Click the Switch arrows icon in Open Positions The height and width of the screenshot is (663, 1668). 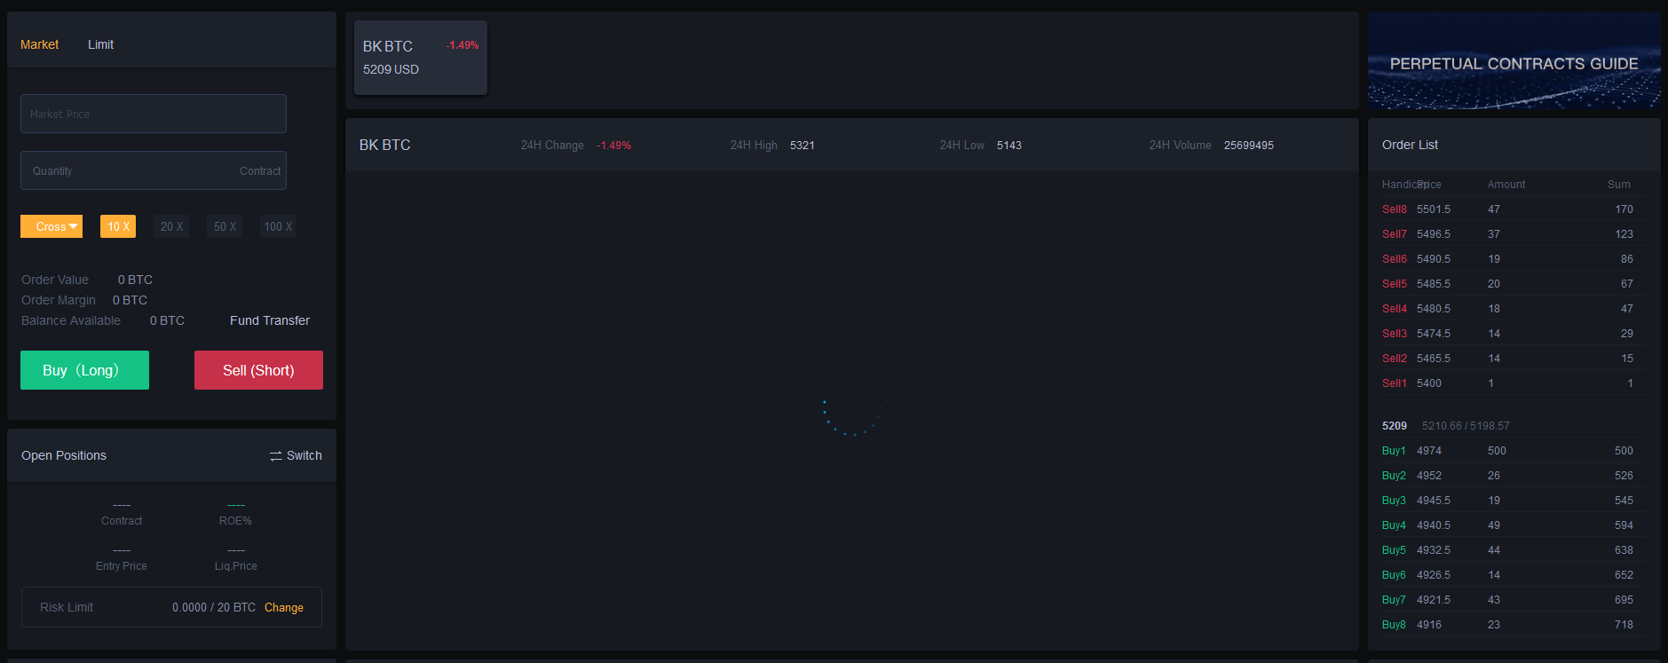coord(276,455)
